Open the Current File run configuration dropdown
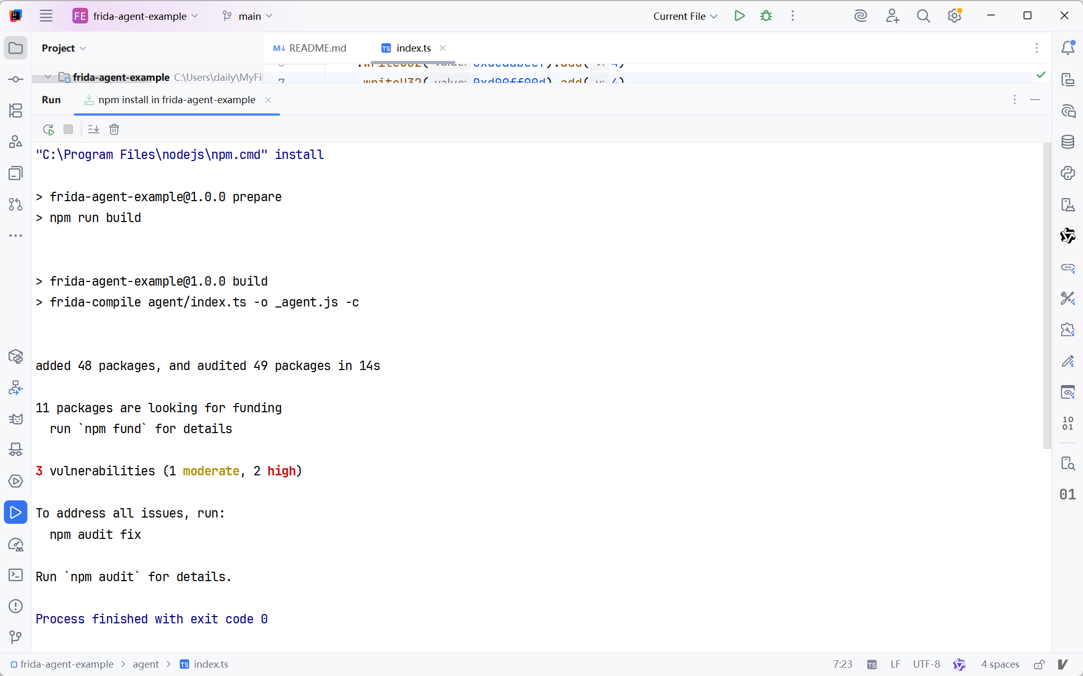This screenshot has height=676, width=1083. click(685, 16)
